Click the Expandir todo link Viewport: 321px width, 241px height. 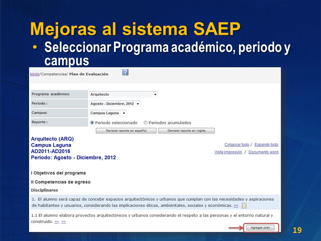coord(266,145)
